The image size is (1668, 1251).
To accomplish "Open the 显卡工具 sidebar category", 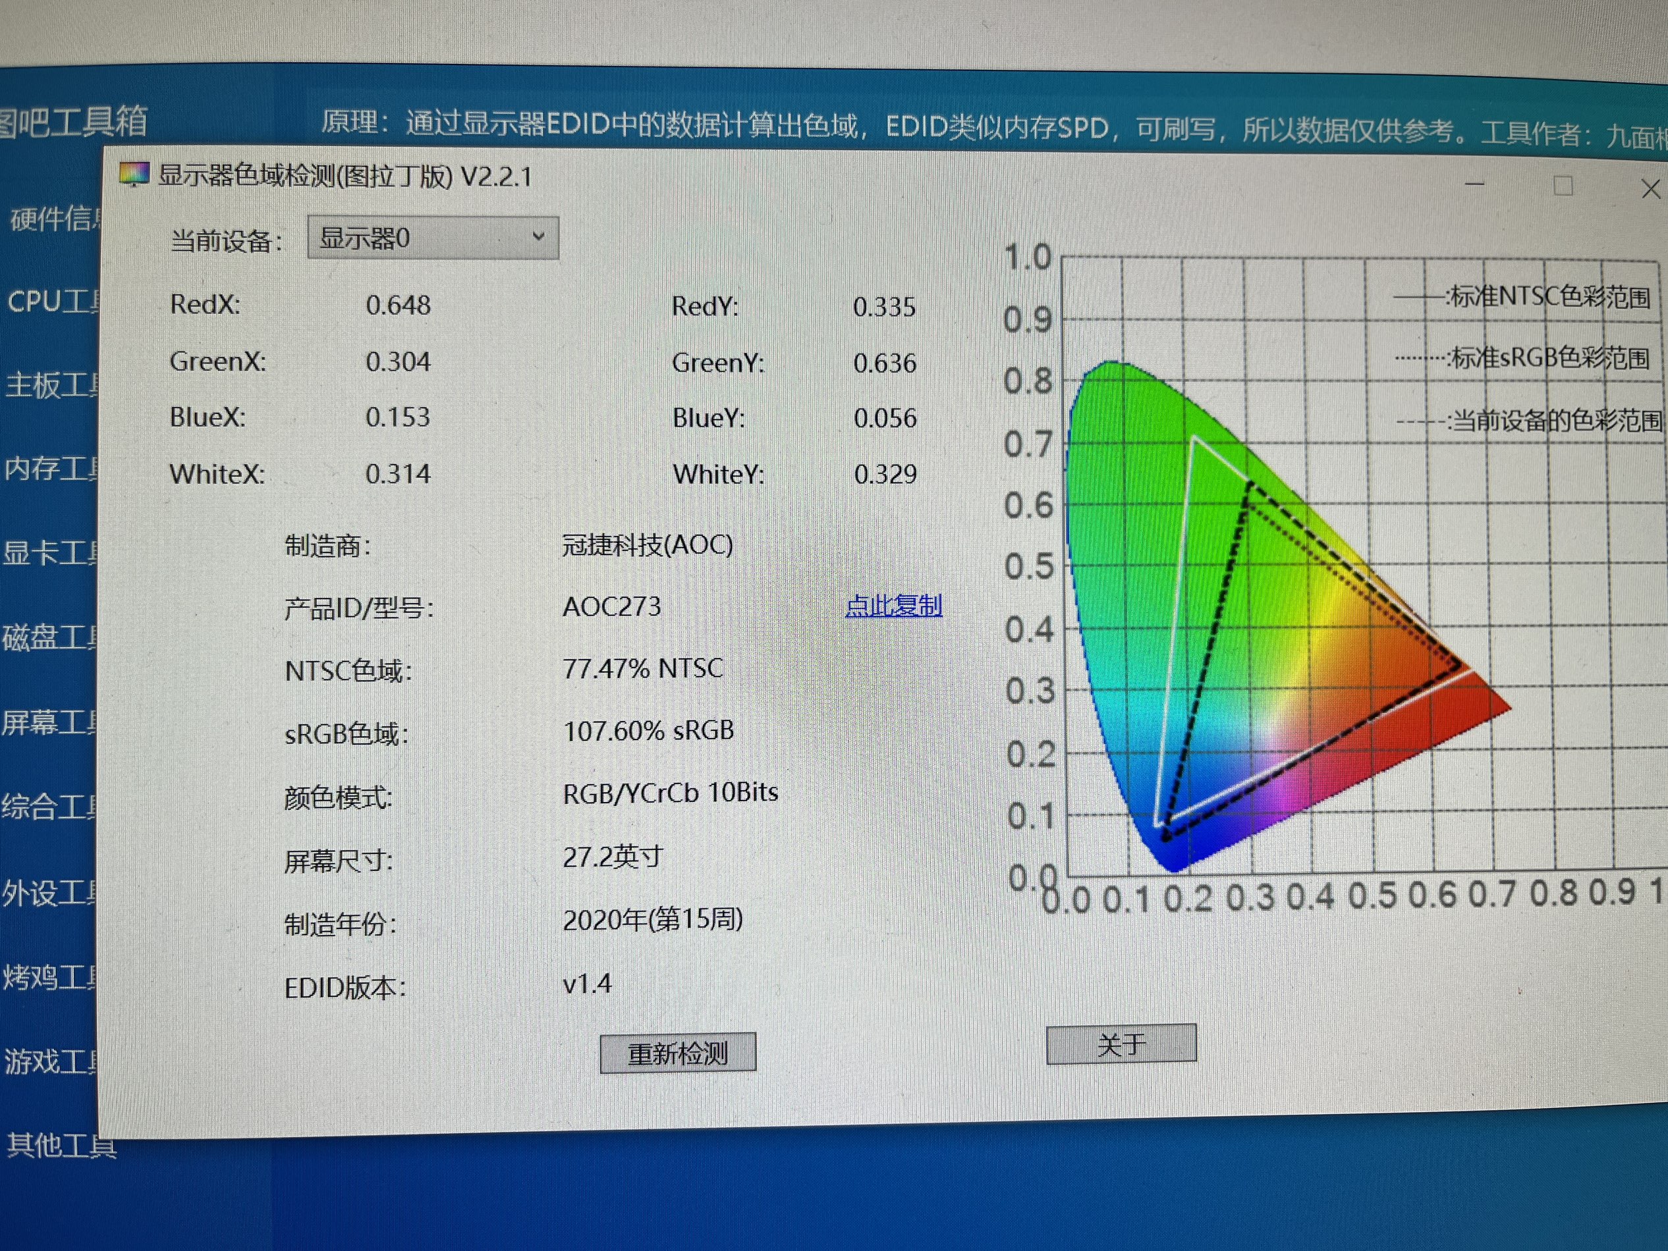I will [50, 553].
